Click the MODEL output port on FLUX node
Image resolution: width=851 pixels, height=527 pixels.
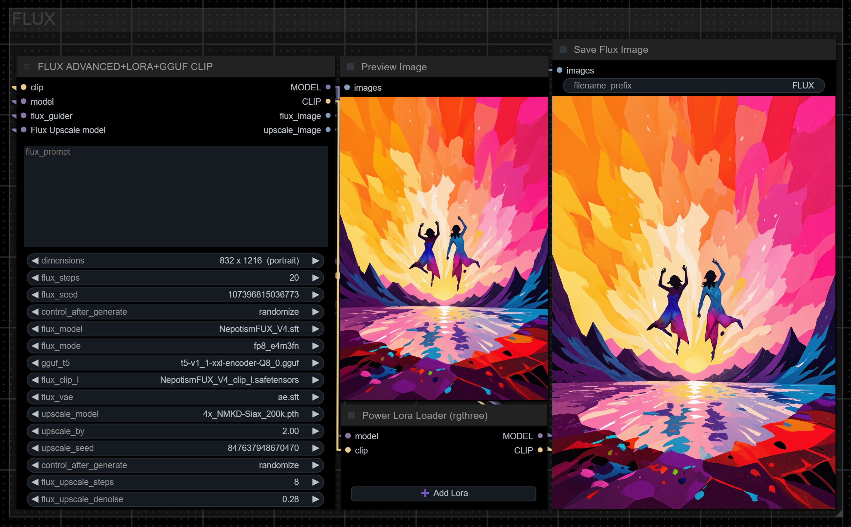[x=328, y=87]
